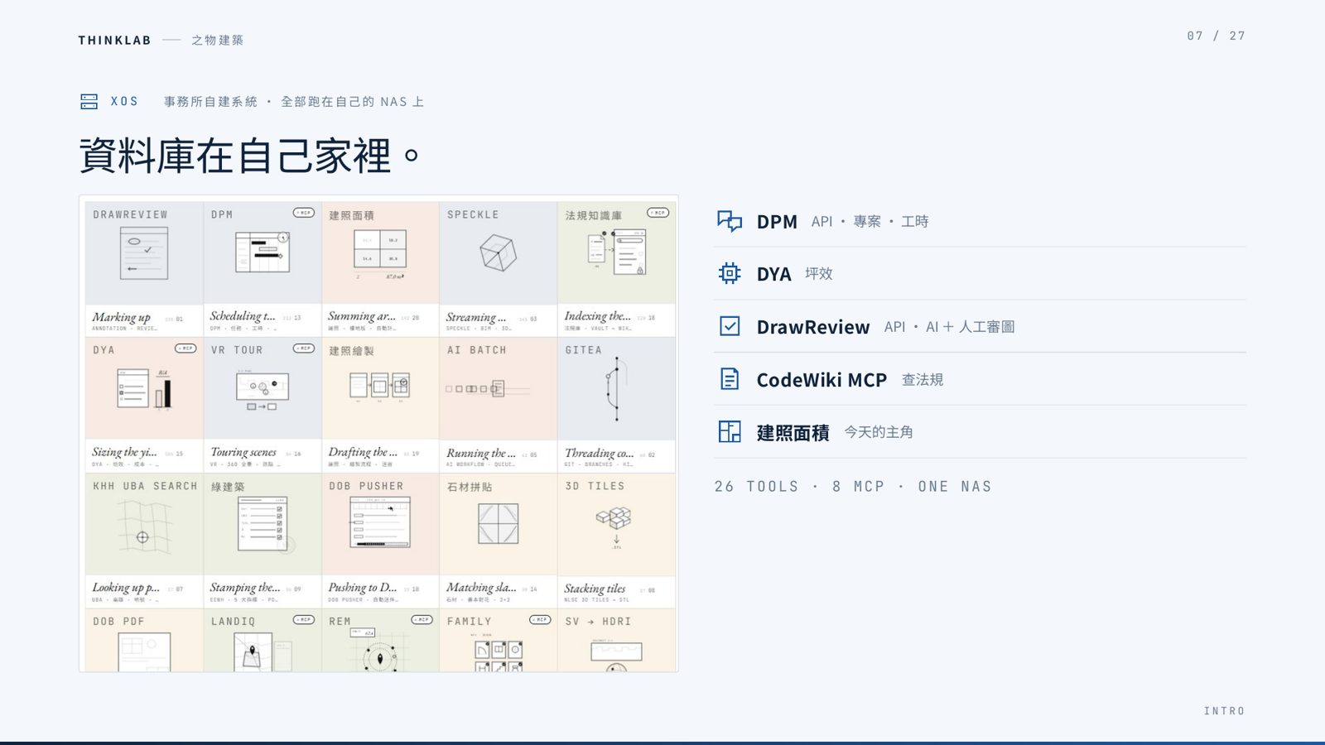Click the MCP badge on the DPM card
1325x745 pixels.
[x=304, y=213]
